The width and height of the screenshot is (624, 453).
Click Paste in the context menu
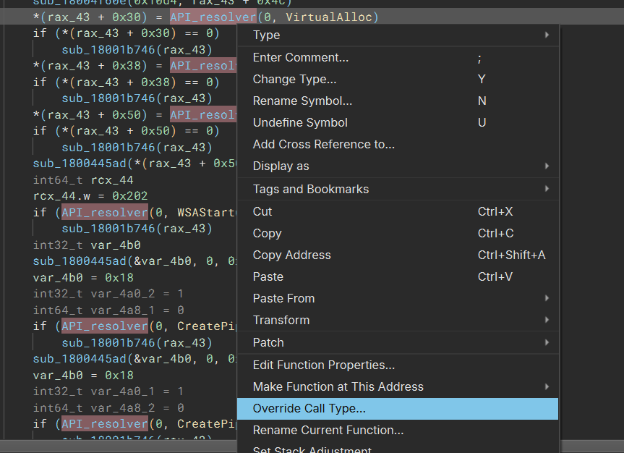click(x=398, y=277)
